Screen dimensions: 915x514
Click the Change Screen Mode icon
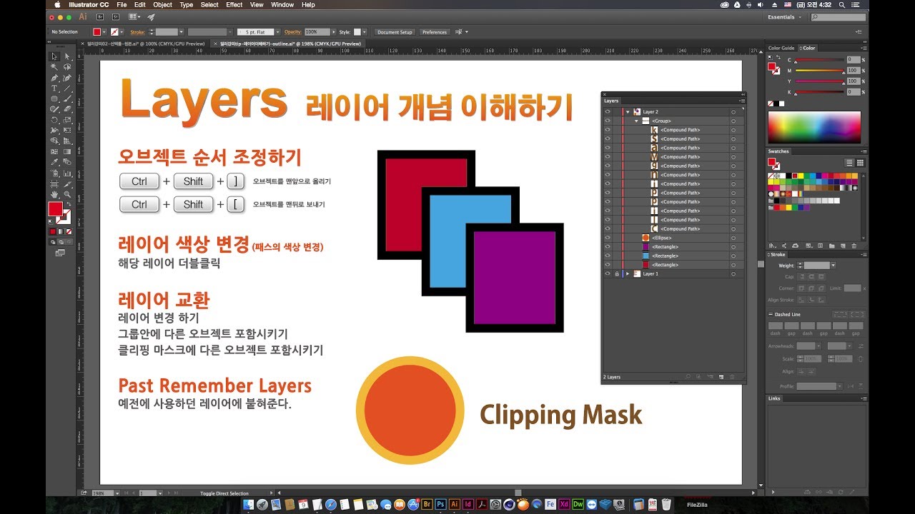(60, 253)
